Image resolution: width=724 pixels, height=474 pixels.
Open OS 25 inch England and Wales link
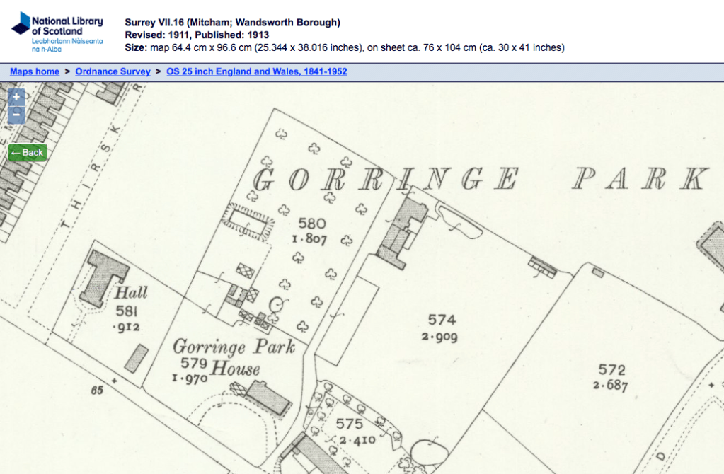(x=256, y=71)
